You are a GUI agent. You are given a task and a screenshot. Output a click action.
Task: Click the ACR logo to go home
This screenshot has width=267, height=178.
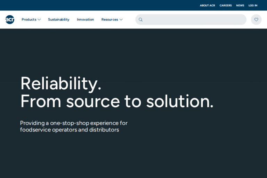coord(10,19)
